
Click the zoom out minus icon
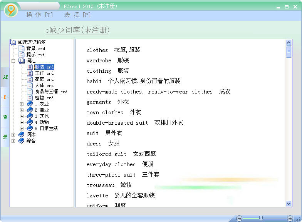tap(239, 219)
